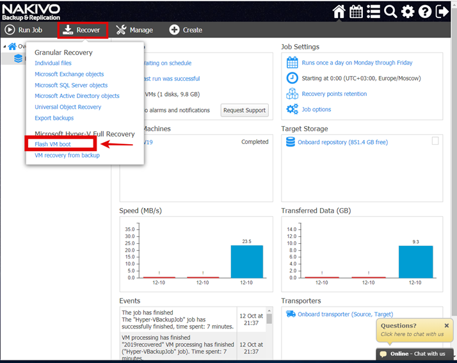Viewport: 457px width, 363px height.
Task: Click the Onboard transporter truck icon
Action: [x=291, y=314]
